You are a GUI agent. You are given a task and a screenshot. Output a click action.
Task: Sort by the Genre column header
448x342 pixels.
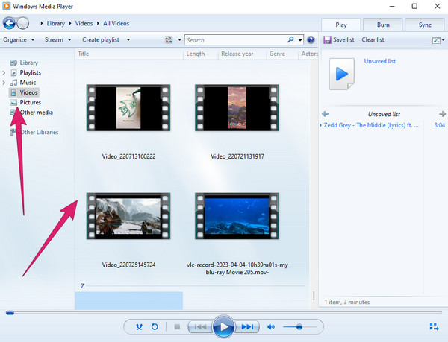282,54
